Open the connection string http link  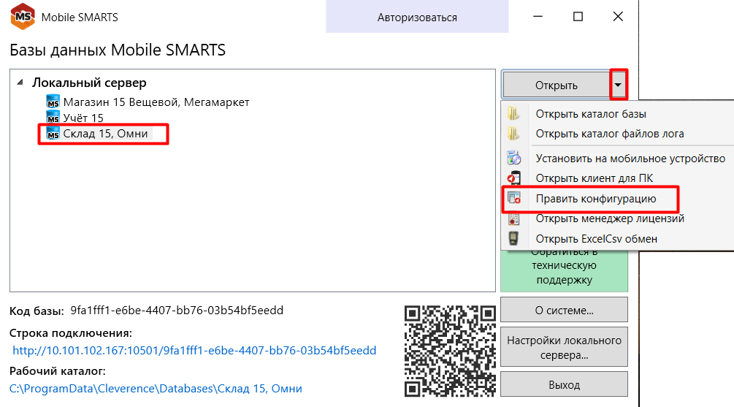click(x=194, y=350)
